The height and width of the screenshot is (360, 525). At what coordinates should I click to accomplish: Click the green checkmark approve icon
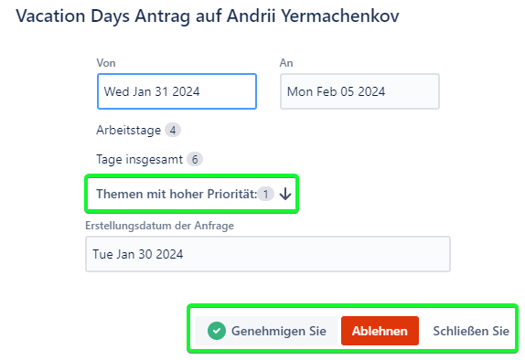217,331
